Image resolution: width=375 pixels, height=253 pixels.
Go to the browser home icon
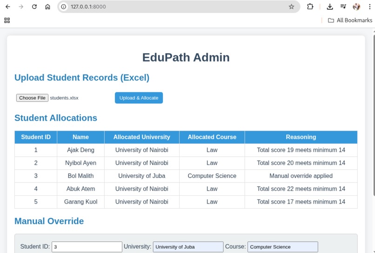(47, 7)
